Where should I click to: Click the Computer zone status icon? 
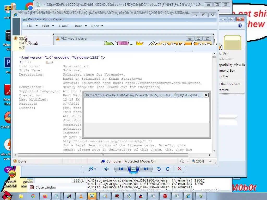(103, 161)
